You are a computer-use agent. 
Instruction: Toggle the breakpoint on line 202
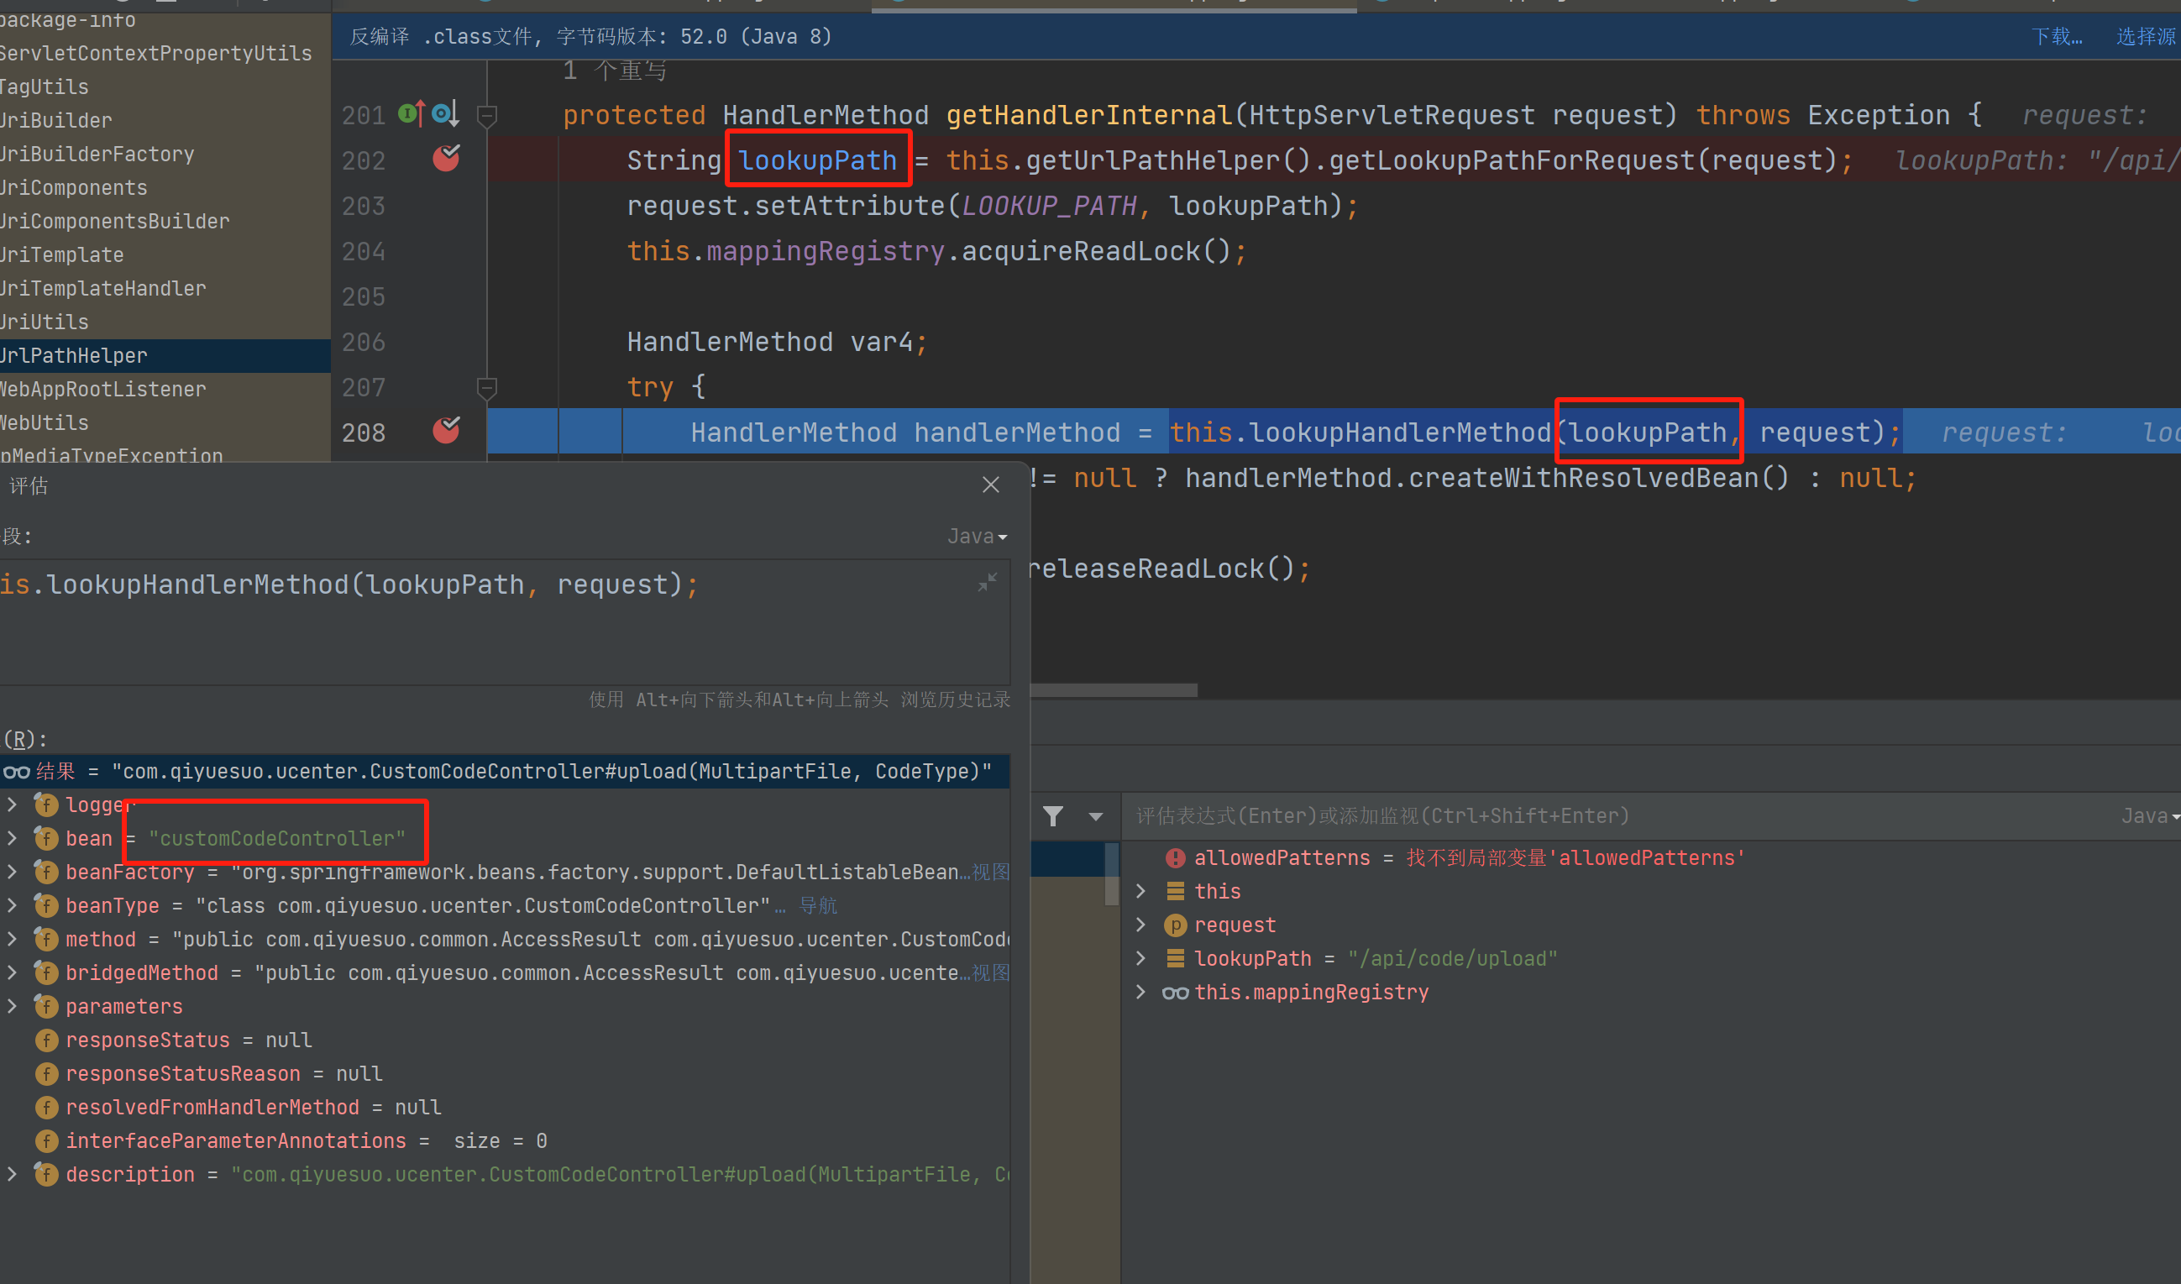(x=446, y=160)
